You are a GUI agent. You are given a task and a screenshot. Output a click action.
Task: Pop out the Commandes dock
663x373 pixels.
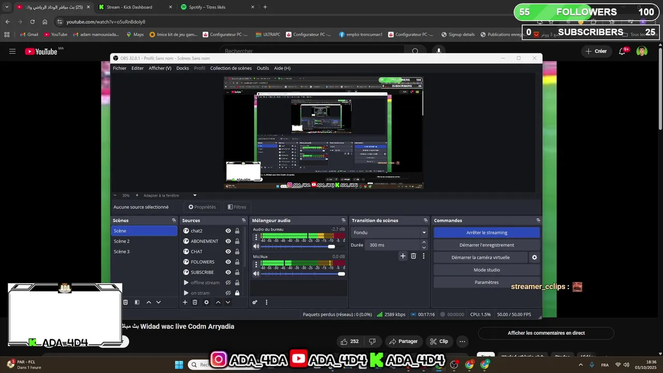(539, 221)
